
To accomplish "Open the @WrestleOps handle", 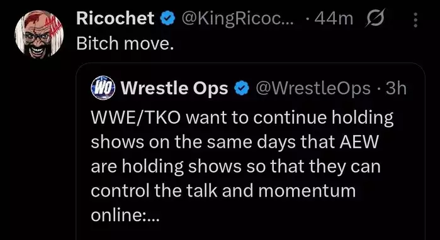I will (x=312, y=89).
